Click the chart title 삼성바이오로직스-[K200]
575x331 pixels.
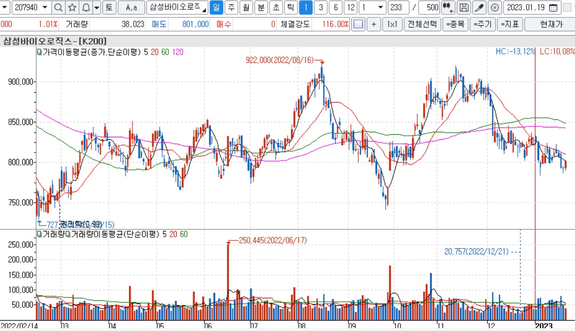click(x=55, y=41)
